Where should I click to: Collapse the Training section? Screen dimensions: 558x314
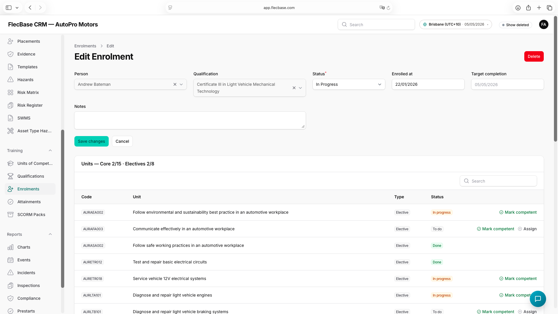tap(50, 151)
